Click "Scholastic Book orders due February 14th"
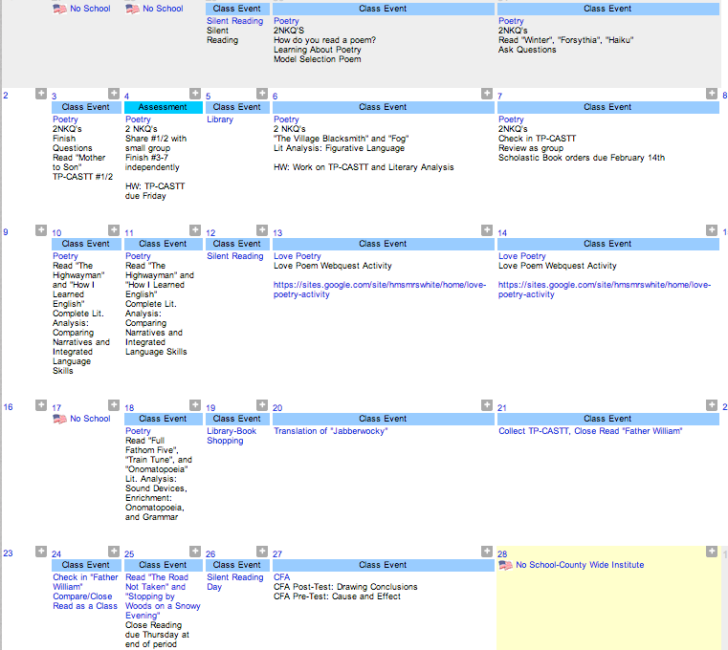 tap(582, 158)
